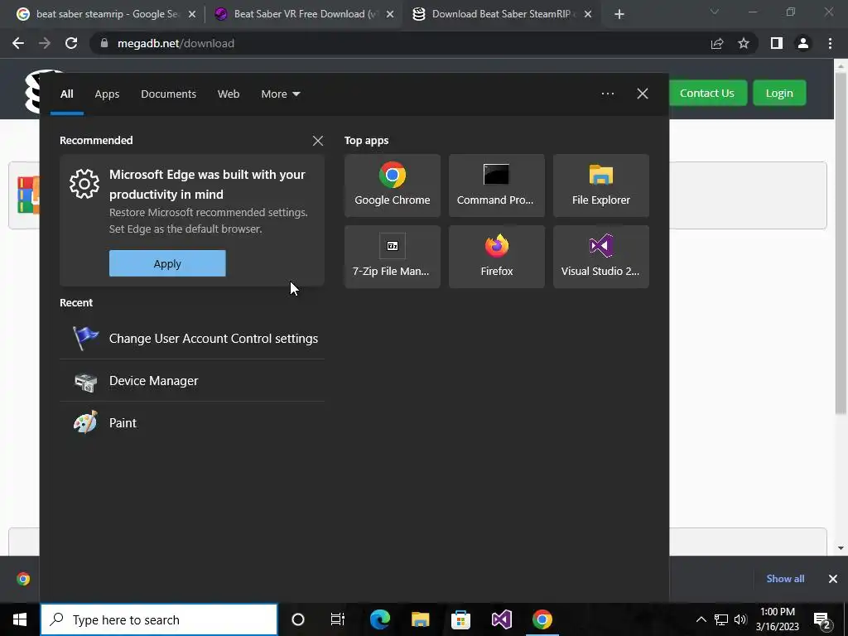Open Paint from Recent list
The height and width of the screenshot is (636, 848).
[x=192, y=423]
